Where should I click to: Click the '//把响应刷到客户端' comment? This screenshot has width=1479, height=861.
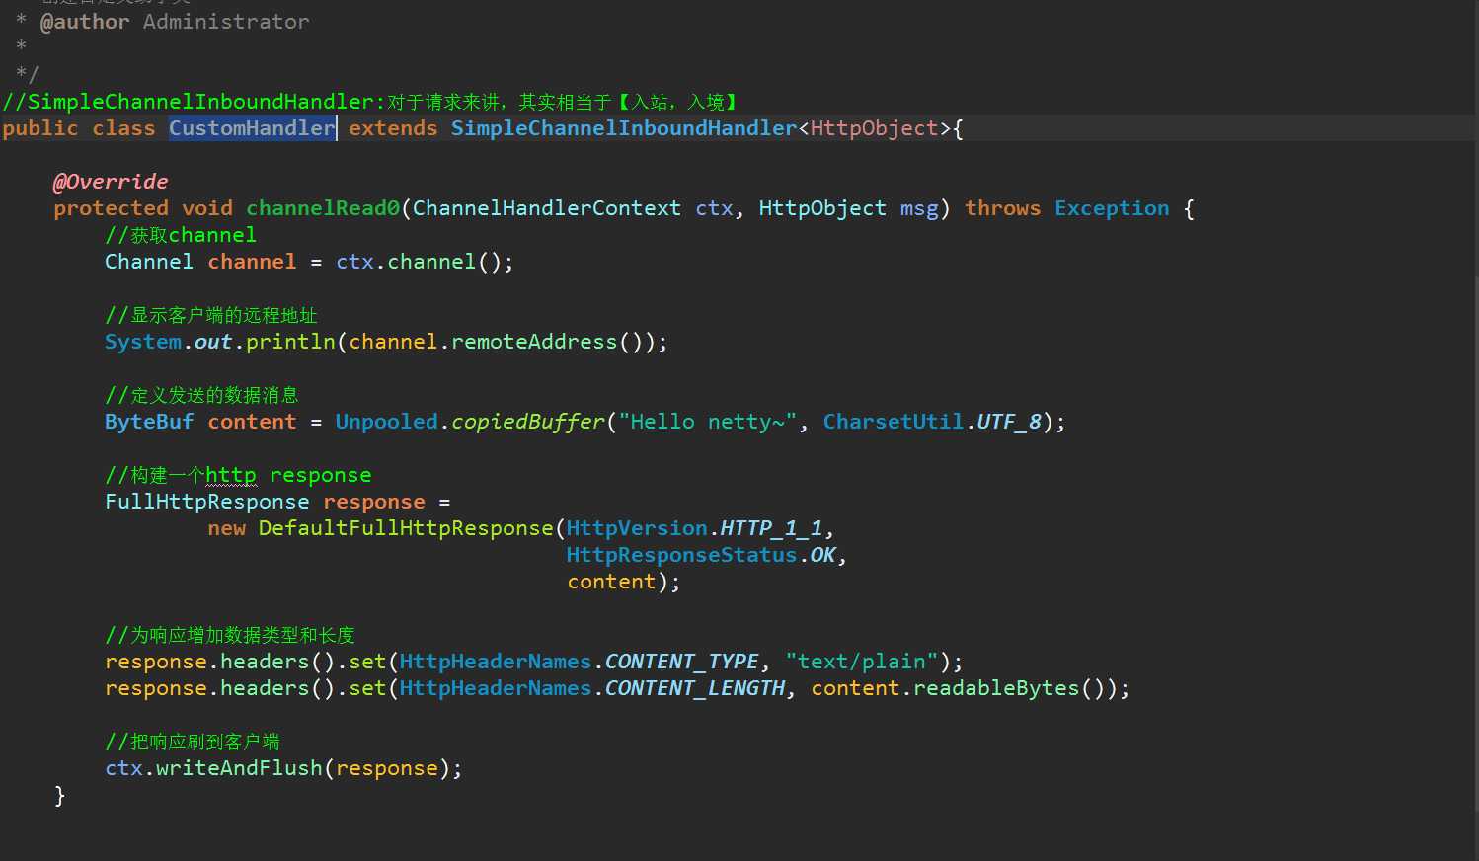(193, 742)
